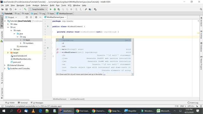Run SwapVariables with green play icon

click(x=51, y=9)
